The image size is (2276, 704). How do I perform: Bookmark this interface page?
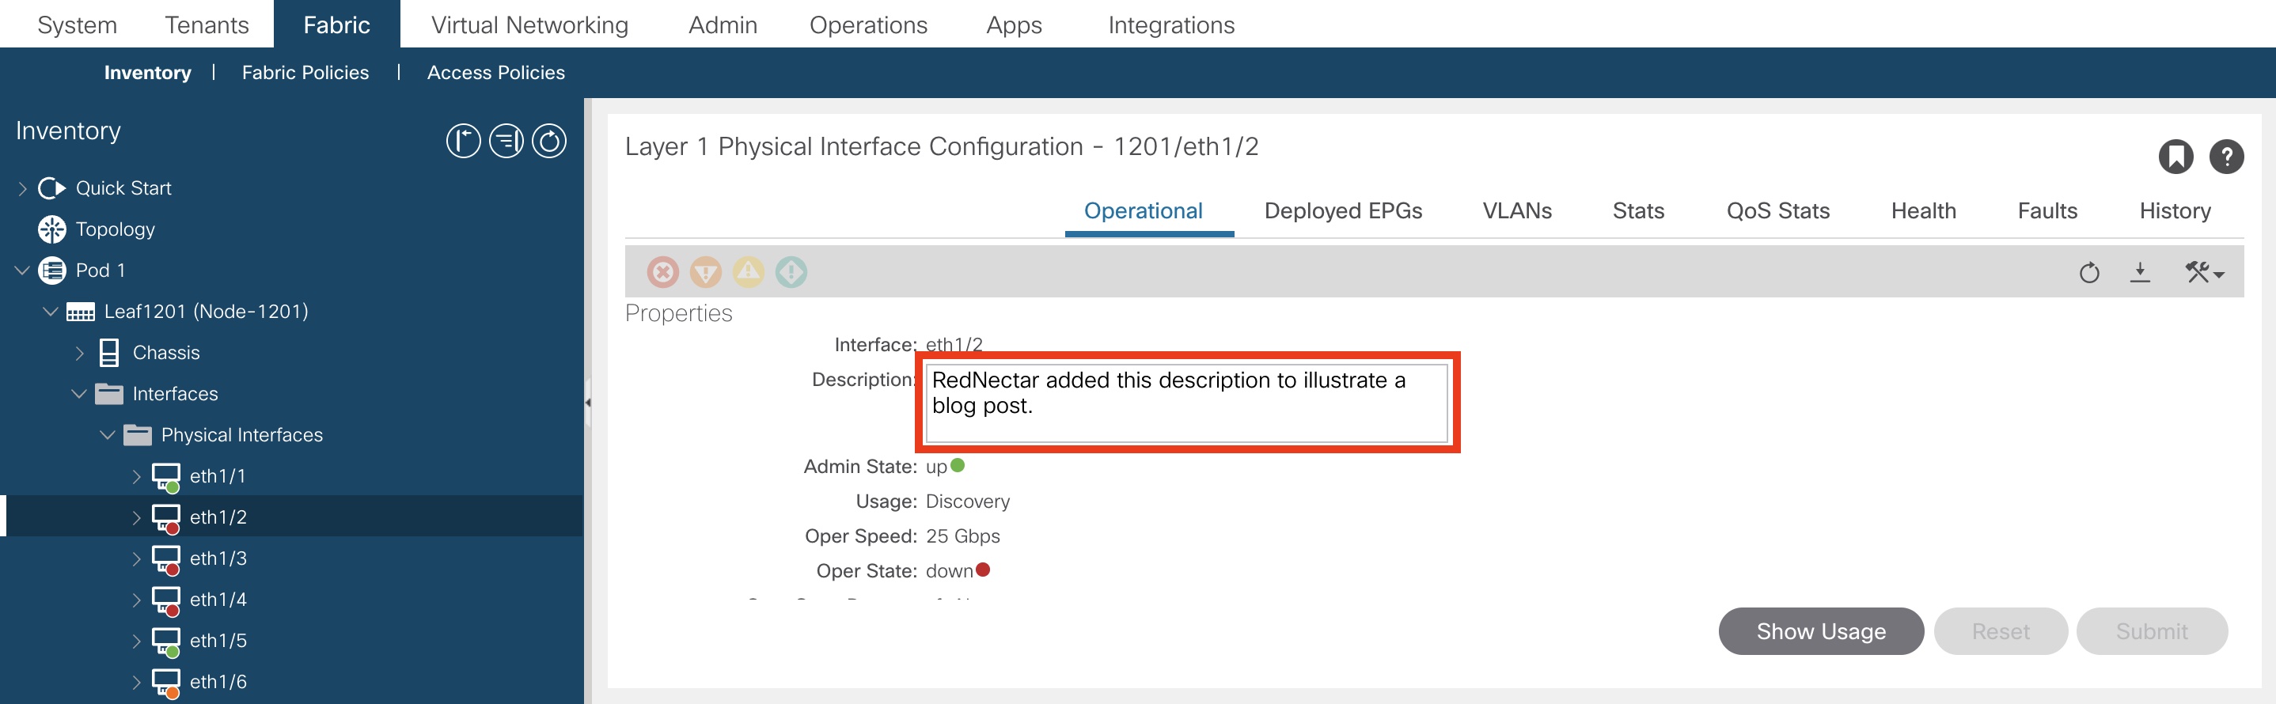tap(2175, 157)
